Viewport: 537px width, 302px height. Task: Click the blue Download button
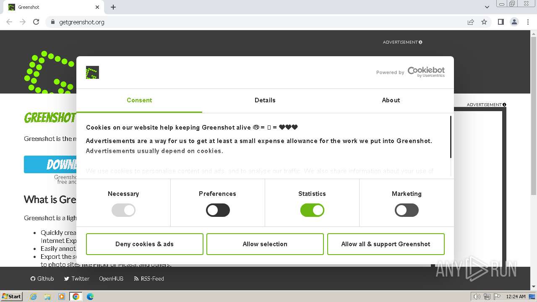[50, 164]
